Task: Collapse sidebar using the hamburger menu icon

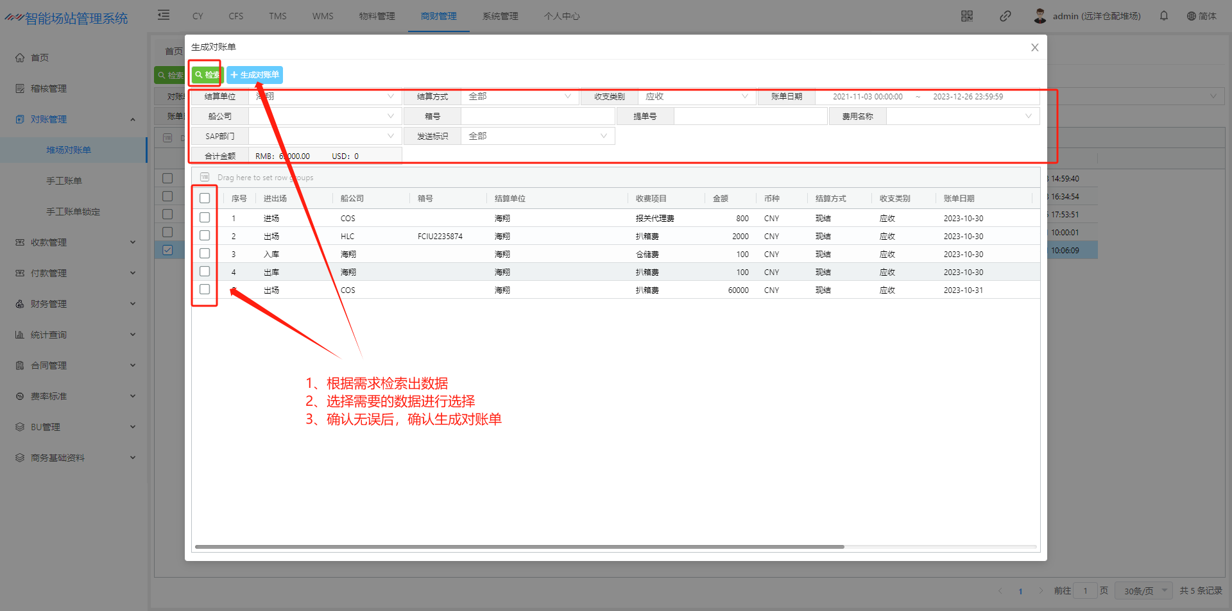Action: pyautogui.click(x=164, y=15)
